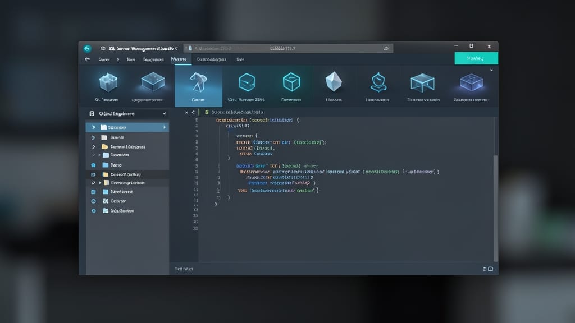Click the Object Explorer panel header icon
Screen dimensions: 575x323
coord(92,113)
